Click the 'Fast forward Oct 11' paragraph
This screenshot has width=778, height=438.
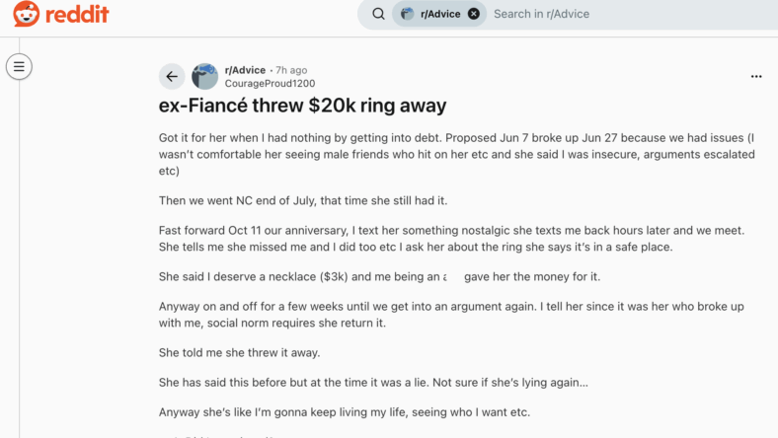click(451, 239)
